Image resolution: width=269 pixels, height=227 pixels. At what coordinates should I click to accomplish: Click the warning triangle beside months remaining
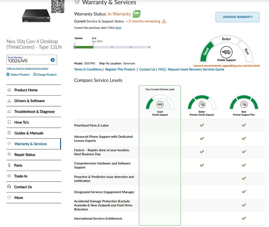click(x=164, y=21)
